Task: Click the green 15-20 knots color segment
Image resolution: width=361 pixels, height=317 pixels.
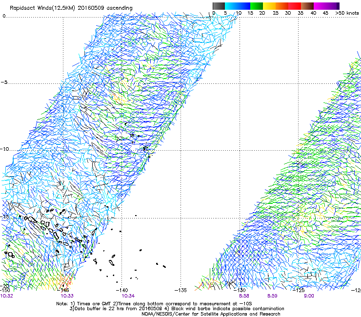Action: [x=257, y=6]
